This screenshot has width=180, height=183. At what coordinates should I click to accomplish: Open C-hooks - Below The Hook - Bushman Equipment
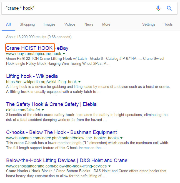(x=61, y=132)
